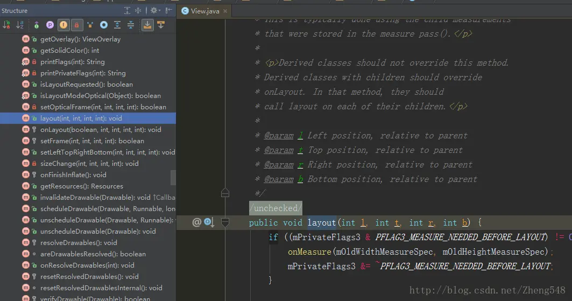Click the folded /unchecked/ annotation in editor
The image size is (572, 301).
(x=276, y=208)
